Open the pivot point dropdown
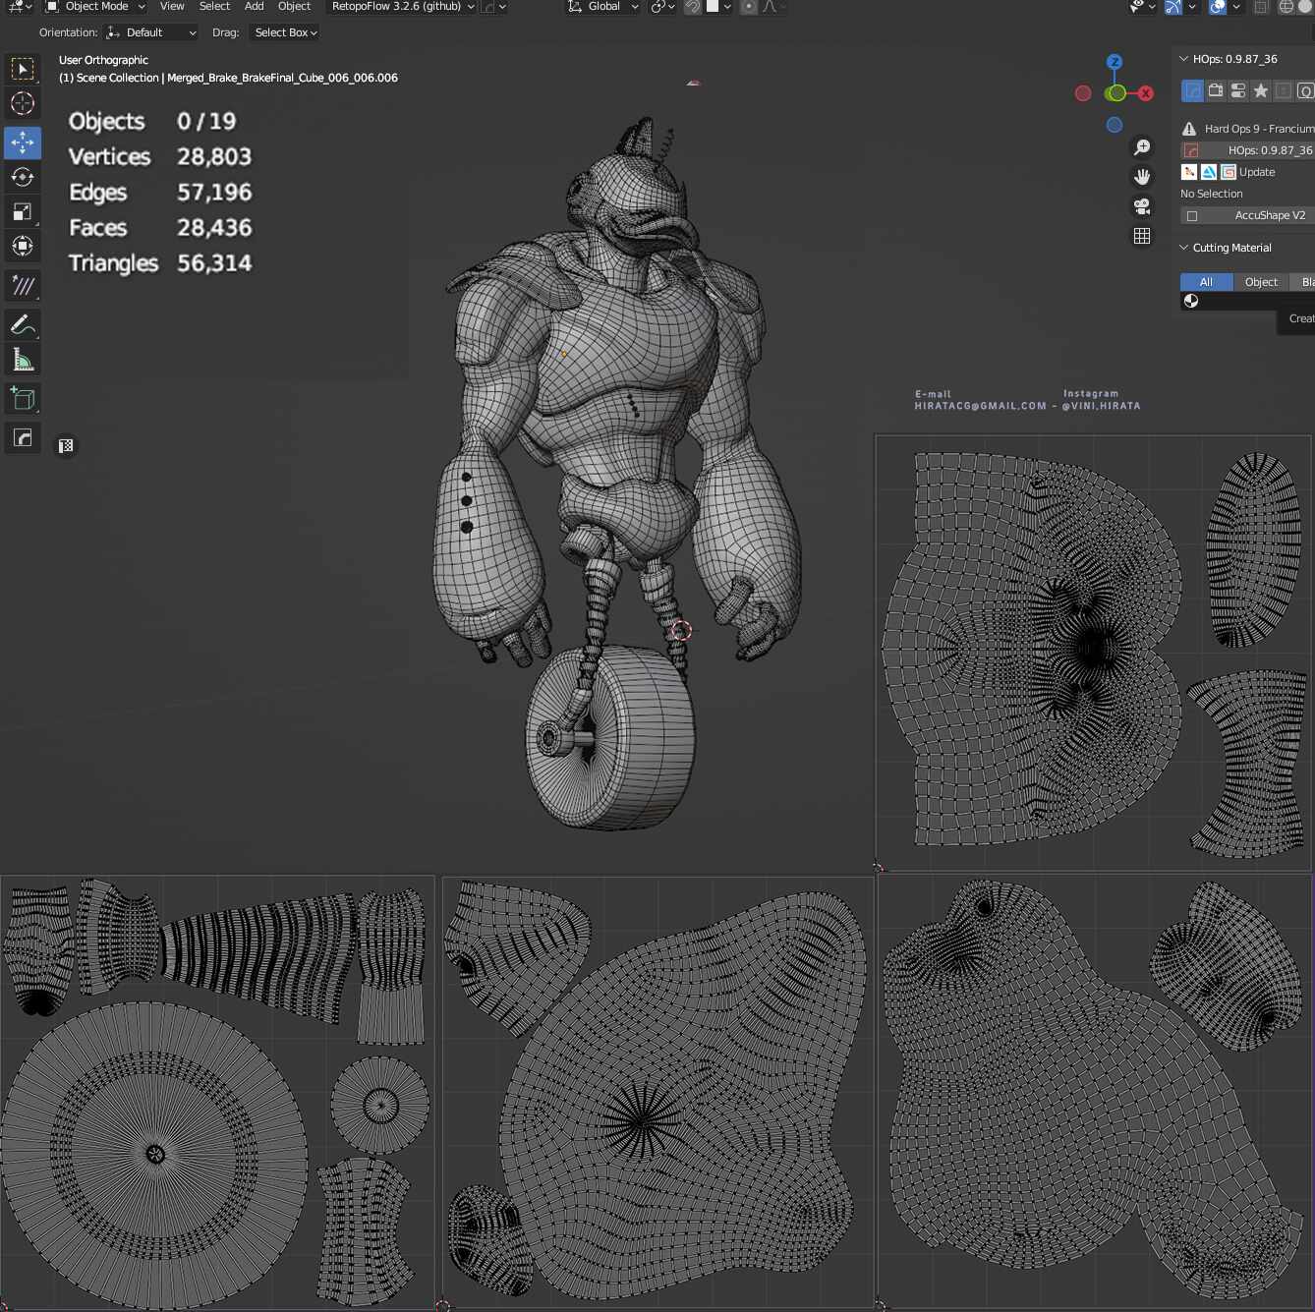The image size is (1315, 1312). tap(662, 6)
